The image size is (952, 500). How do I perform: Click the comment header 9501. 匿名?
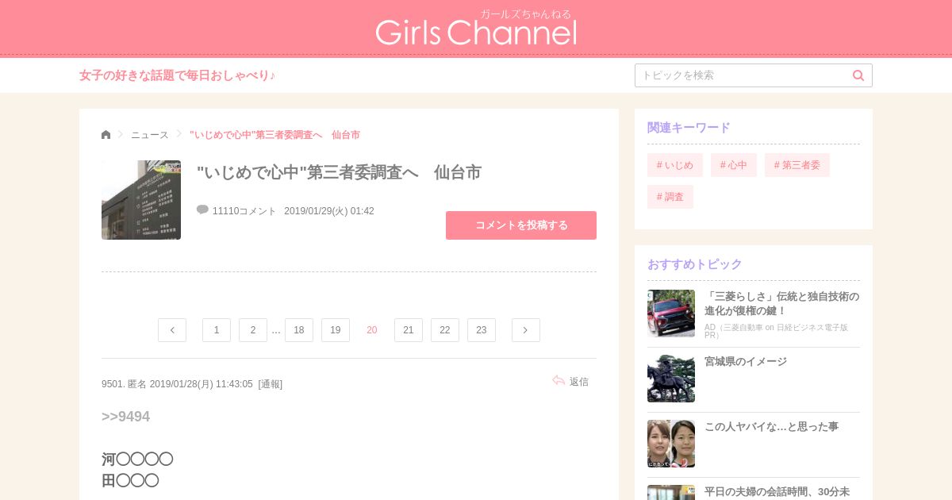pyautogui.click(x=124, y=384)
